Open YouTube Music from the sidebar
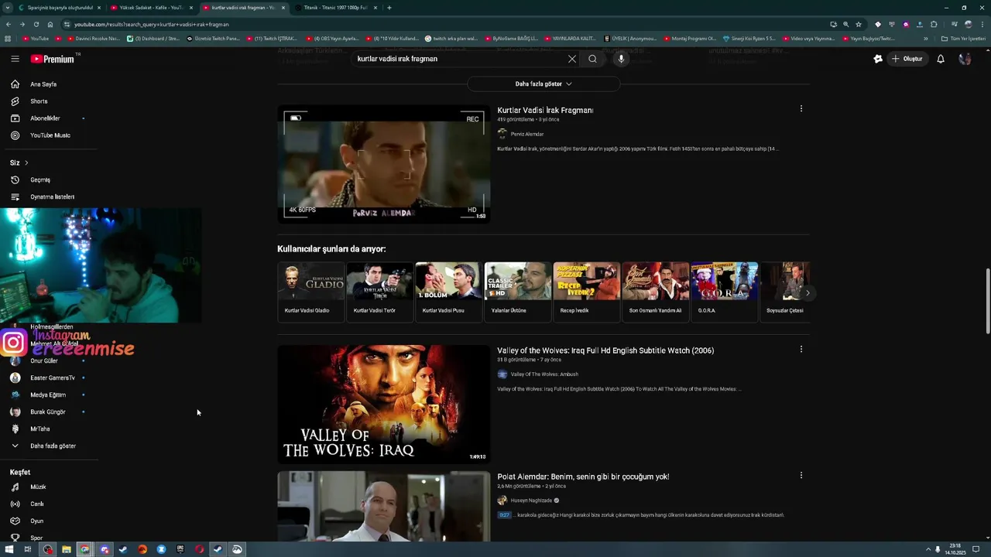Viewport: 991px width, 557px height. click(x=49, y=135)
